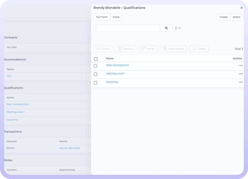Toggle the select-all header checkbox
This screenshot has height=179, width=248.
(96, 59)
